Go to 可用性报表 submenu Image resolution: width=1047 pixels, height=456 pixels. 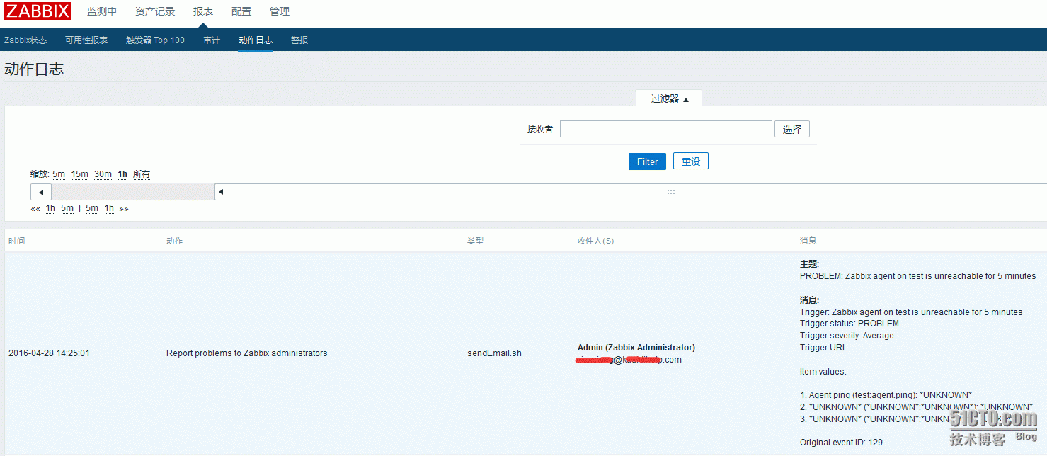click(86, 40)
